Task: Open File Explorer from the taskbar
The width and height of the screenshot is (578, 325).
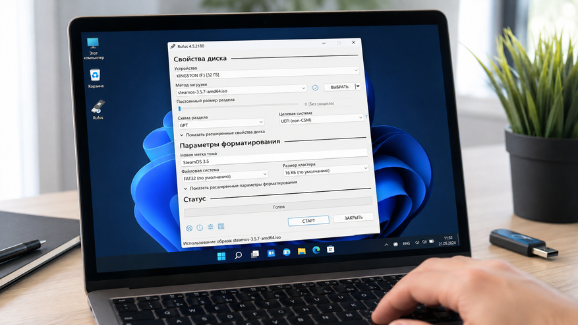Action: coord(302,251)
